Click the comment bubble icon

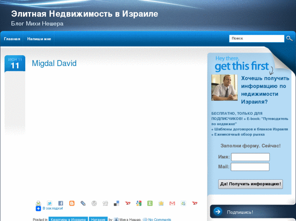click(x=145, y=219)
